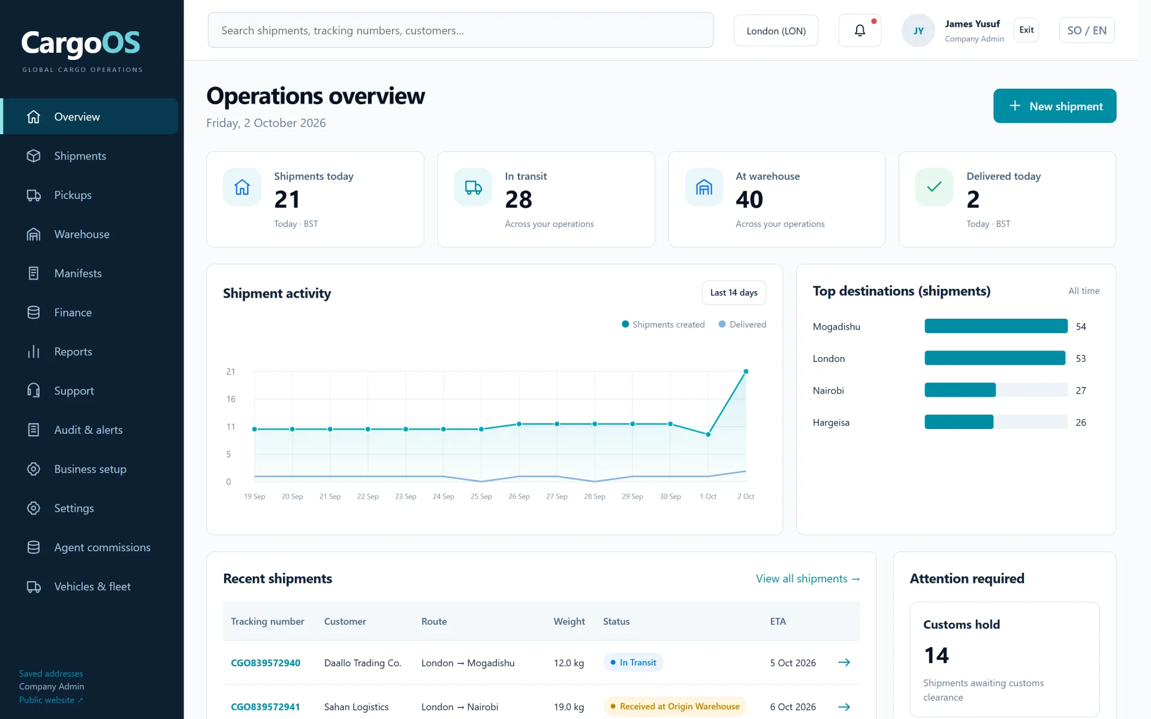This screenshot has width=1151, height=719.
Task: Click the Audit & alerts icon
Action: [34, 430]
